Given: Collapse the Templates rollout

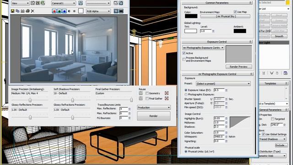Looking at the screenshot, I should click(x=274, y=83).
